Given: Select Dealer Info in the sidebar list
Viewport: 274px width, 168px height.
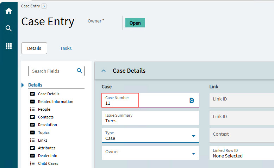Looking at the screenshot, I should click(x=48, y=156).
